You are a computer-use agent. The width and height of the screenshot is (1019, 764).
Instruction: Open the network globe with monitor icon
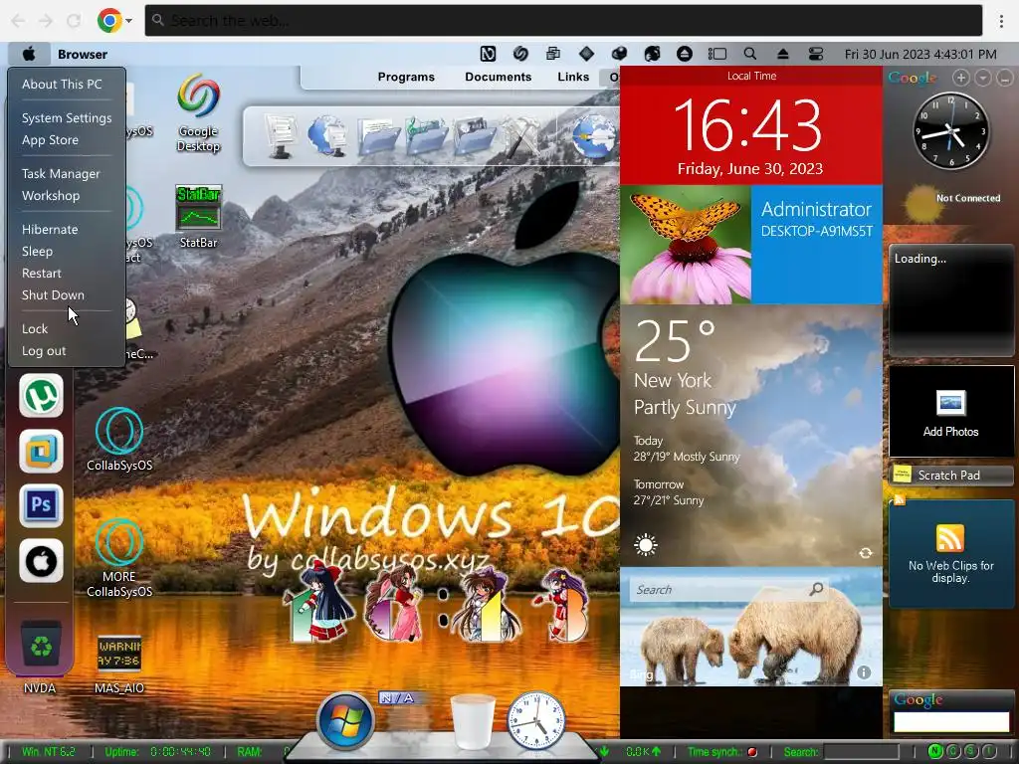click(x=328, y=135)
